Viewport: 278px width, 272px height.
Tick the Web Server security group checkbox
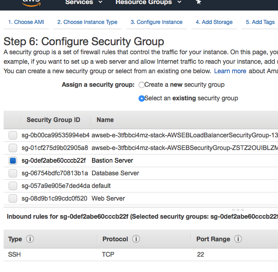13,198
